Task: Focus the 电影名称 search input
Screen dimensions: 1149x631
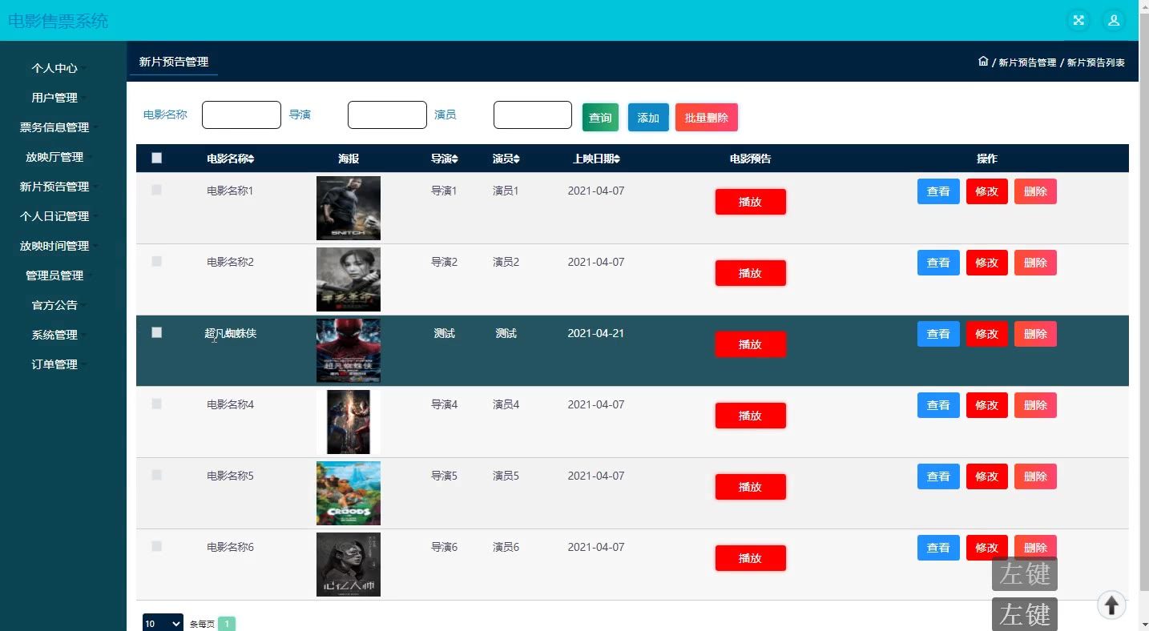Action: (241, 115)
